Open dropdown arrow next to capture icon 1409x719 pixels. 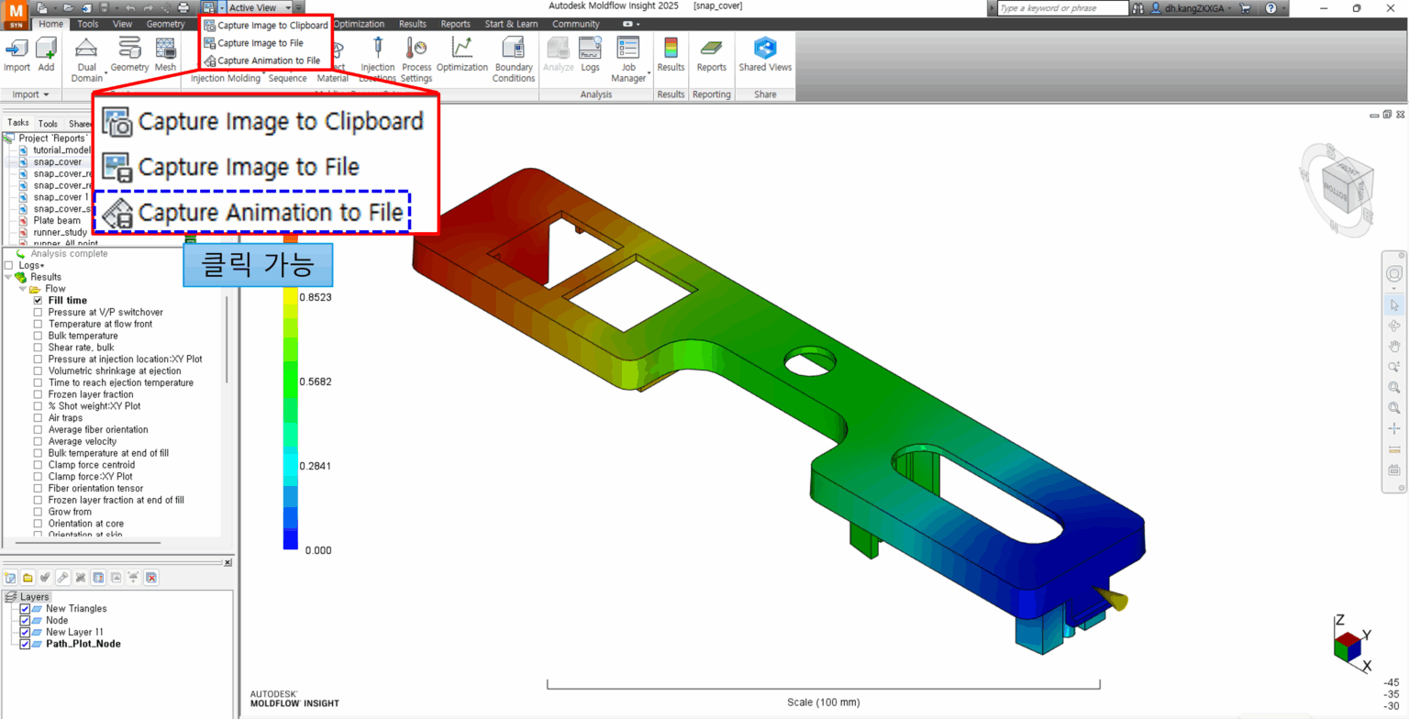(x=221, y=7)
